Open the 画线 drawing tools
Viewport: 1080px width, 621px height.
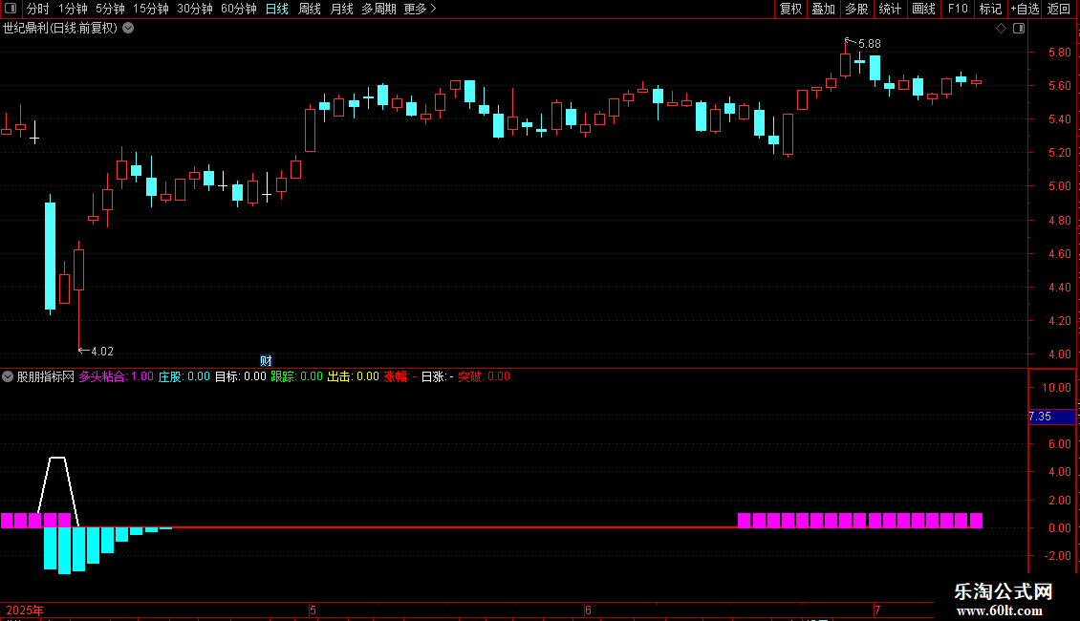point(923,9)
